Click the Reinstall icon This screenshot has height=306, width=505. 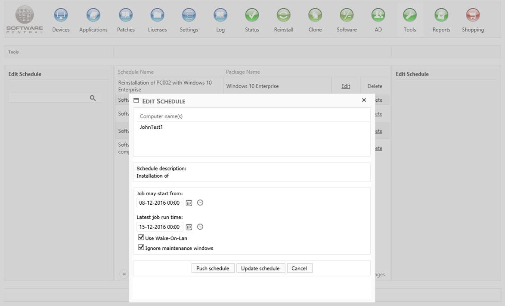click(283, 15)
